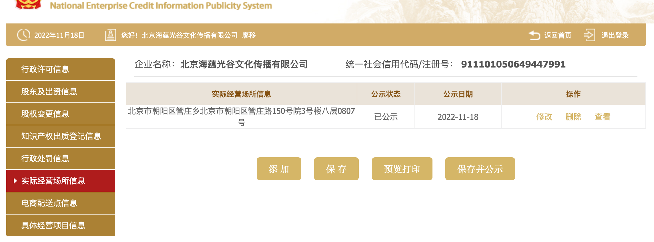
Task: Open 电商配送点信息 in the sidebar
Action: coord(61,203)
